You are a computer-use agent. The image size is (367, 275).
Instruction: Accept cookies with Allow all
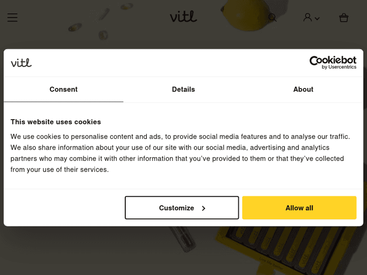(x=299, y=208)
